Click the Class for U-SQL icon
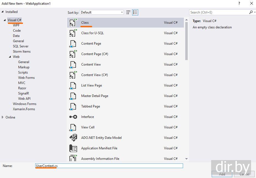The image size is (256, 178). [x=73, y=33]
